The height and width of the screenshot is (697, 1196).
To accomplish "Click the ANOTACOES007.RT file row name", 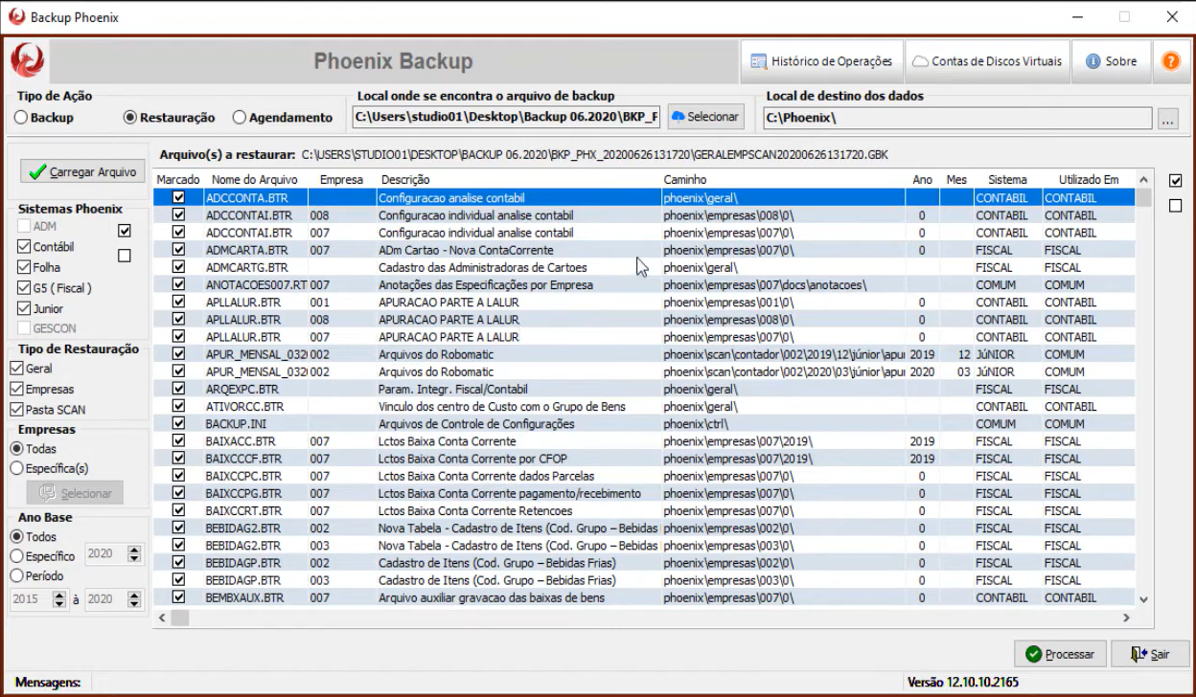I will pyautogui.click(x=256, y=285).
